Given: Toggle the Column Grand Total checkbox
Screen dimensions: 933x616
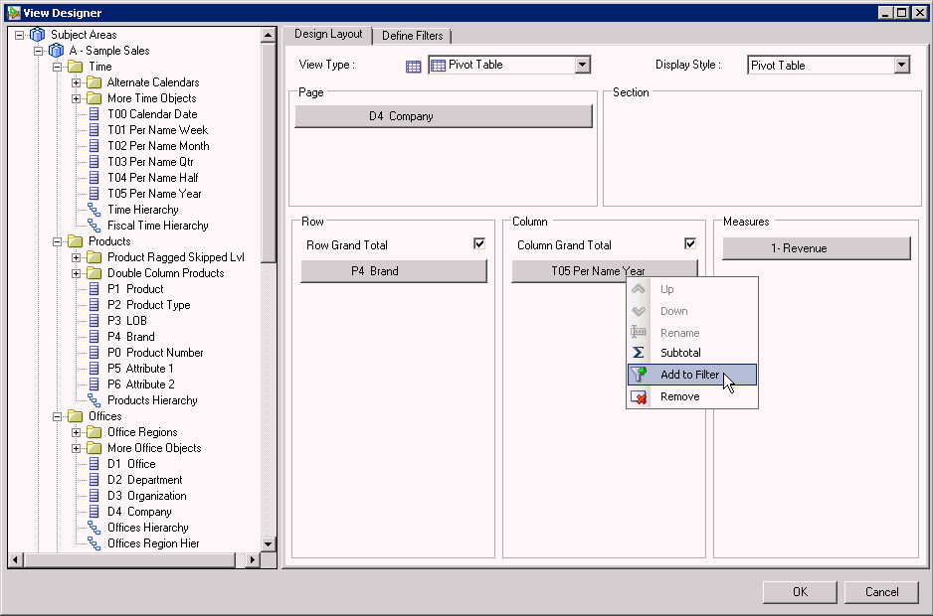Looking at the screenshot, I should [x=689, y=243].
